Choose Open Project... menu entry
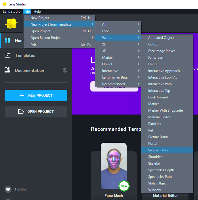The width and height of the screenshot is (198, 200). [59, 31]
